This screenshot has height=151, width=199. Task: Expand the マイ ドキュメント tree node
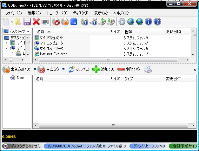(x=6, y=43)
